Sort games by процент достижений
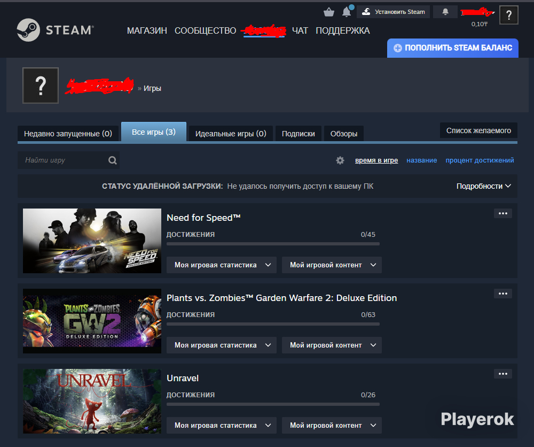Screen dimensions: 534x447 click(480, 160)
